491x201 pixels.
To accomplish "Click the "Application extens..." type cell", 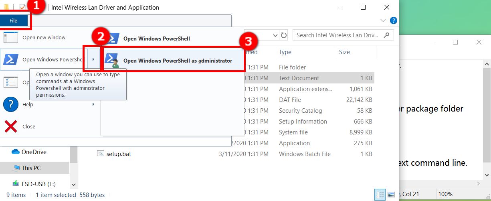I will (305, 89).
